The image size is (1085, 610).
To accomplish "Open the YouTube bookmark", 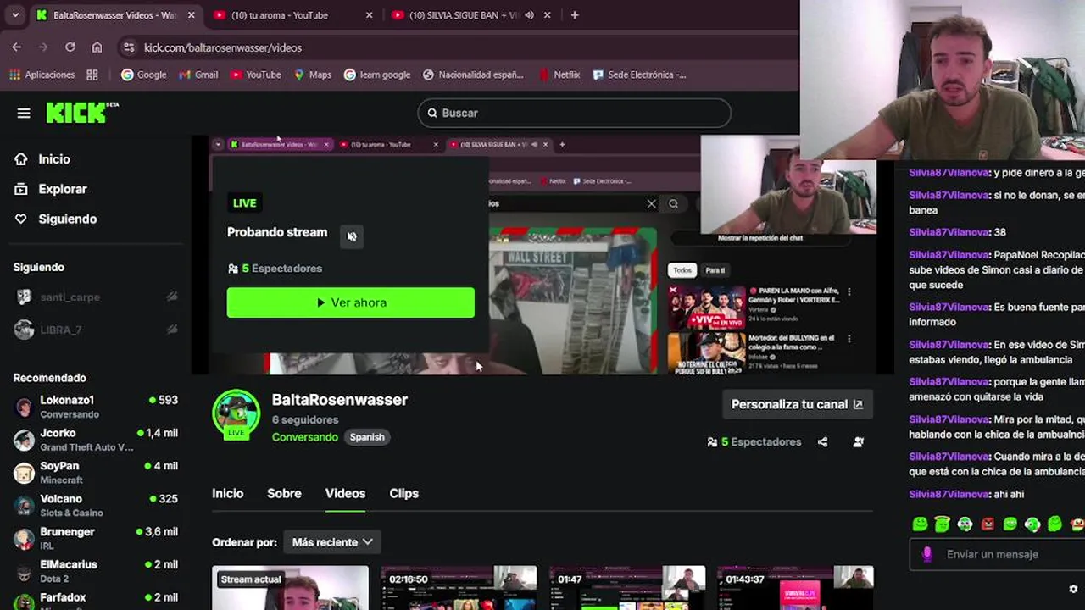I will 255,75.
